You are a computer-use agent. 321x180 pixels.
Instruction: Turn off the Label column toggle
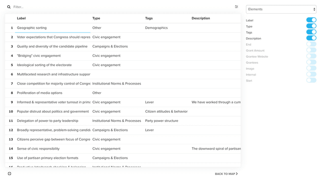[x=311, y=20]
